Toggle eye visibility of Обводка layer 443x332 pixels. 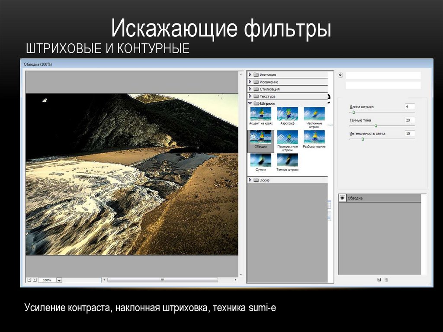pyautogui.click(x=342, y=198)
